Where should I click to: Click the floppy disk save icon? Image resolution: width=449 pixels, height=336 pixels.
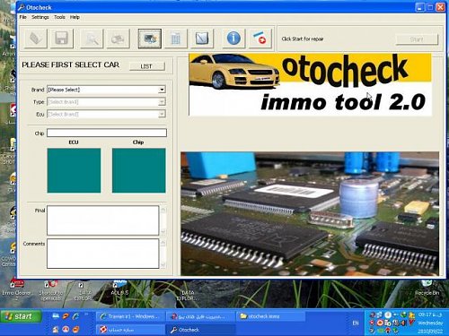[62, 39]
